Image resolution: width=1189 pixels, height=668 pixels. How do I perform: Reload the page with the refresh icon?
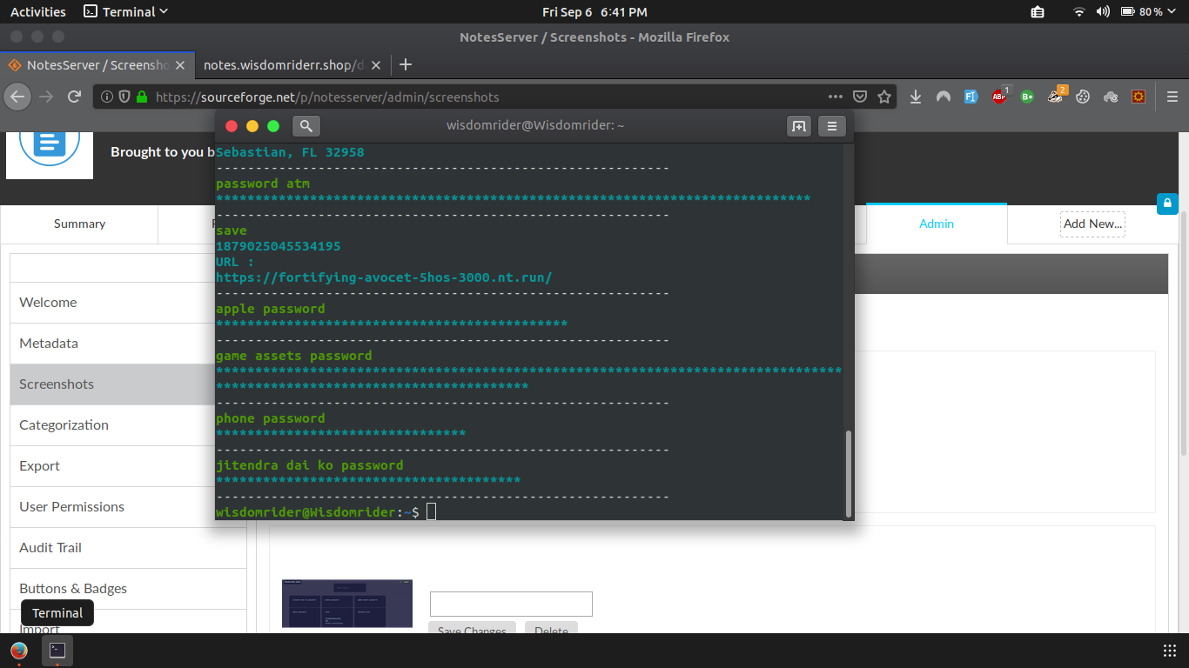coord(75,97)
